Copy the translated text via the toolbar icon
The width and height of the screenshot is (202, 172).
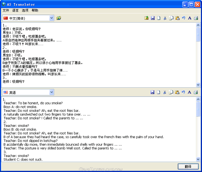click(171, 92)
